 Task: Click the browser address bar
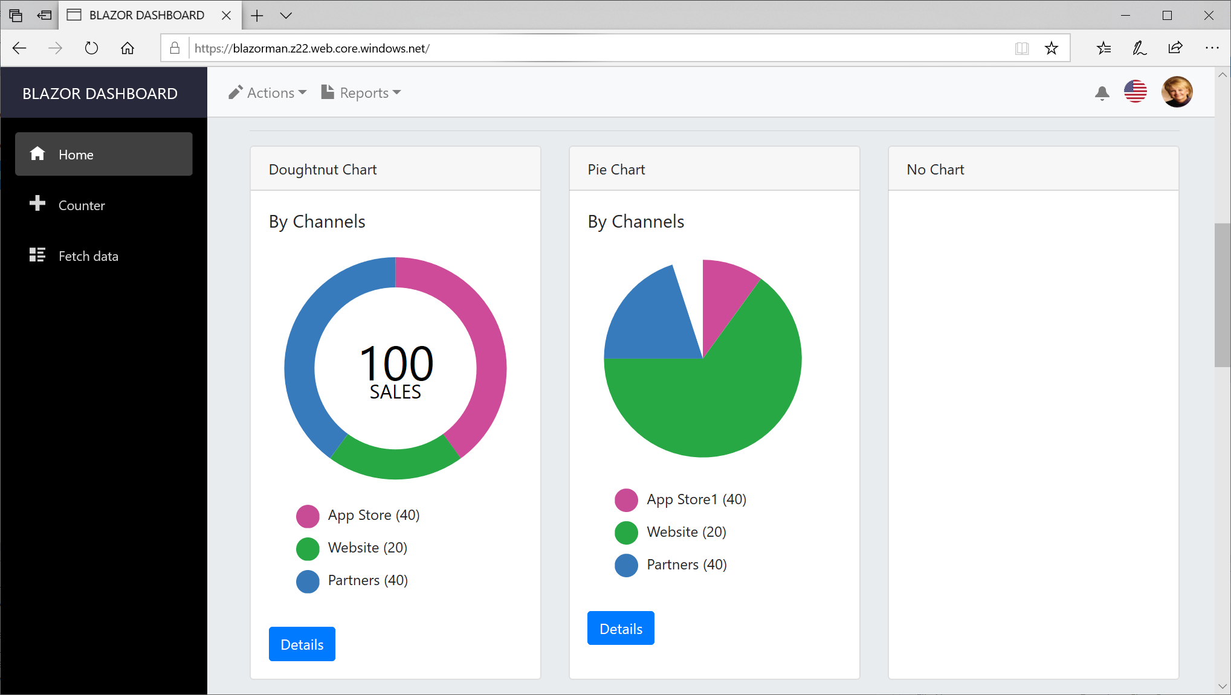pos(615,48)
